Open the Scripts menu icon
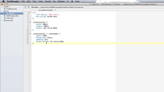Image resolution: width=164 pixels, height=92 pixels. coord(72,1)
